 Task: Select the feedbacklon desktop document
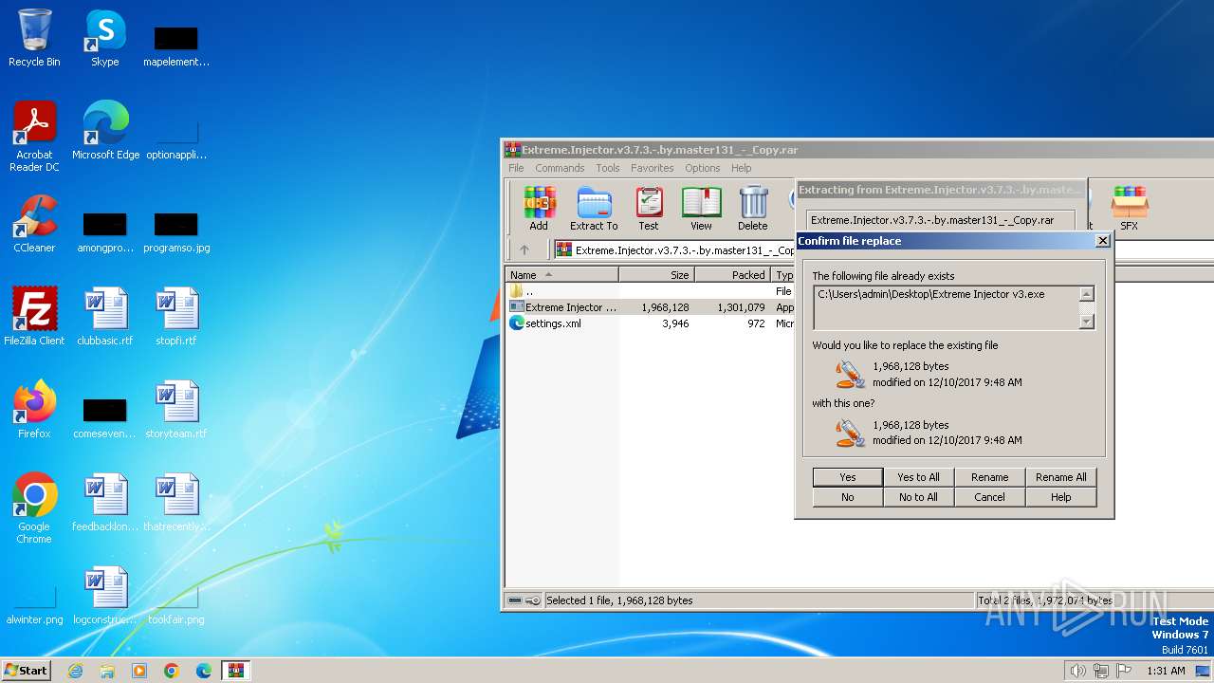click(x=105, y=502)
